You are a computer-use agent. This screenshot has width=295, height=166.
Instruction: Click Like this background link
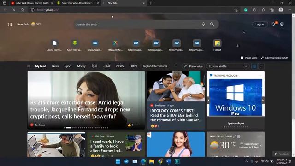pyautogui.click(x=274, y=58)
